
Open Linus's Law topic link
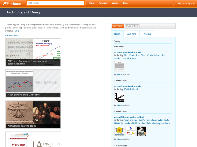[144, 120]
